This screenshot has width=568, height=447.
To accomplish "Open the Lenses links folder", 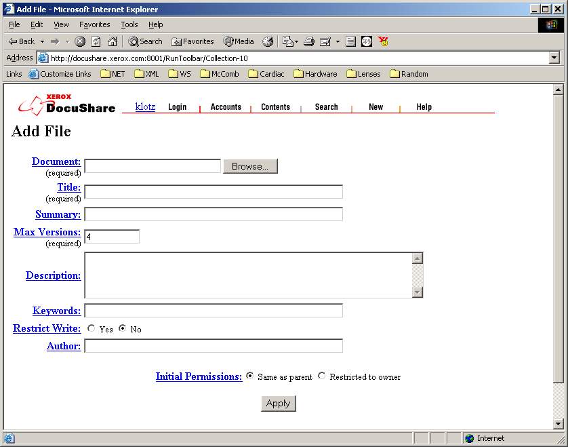I will click(x=364, y=74).
